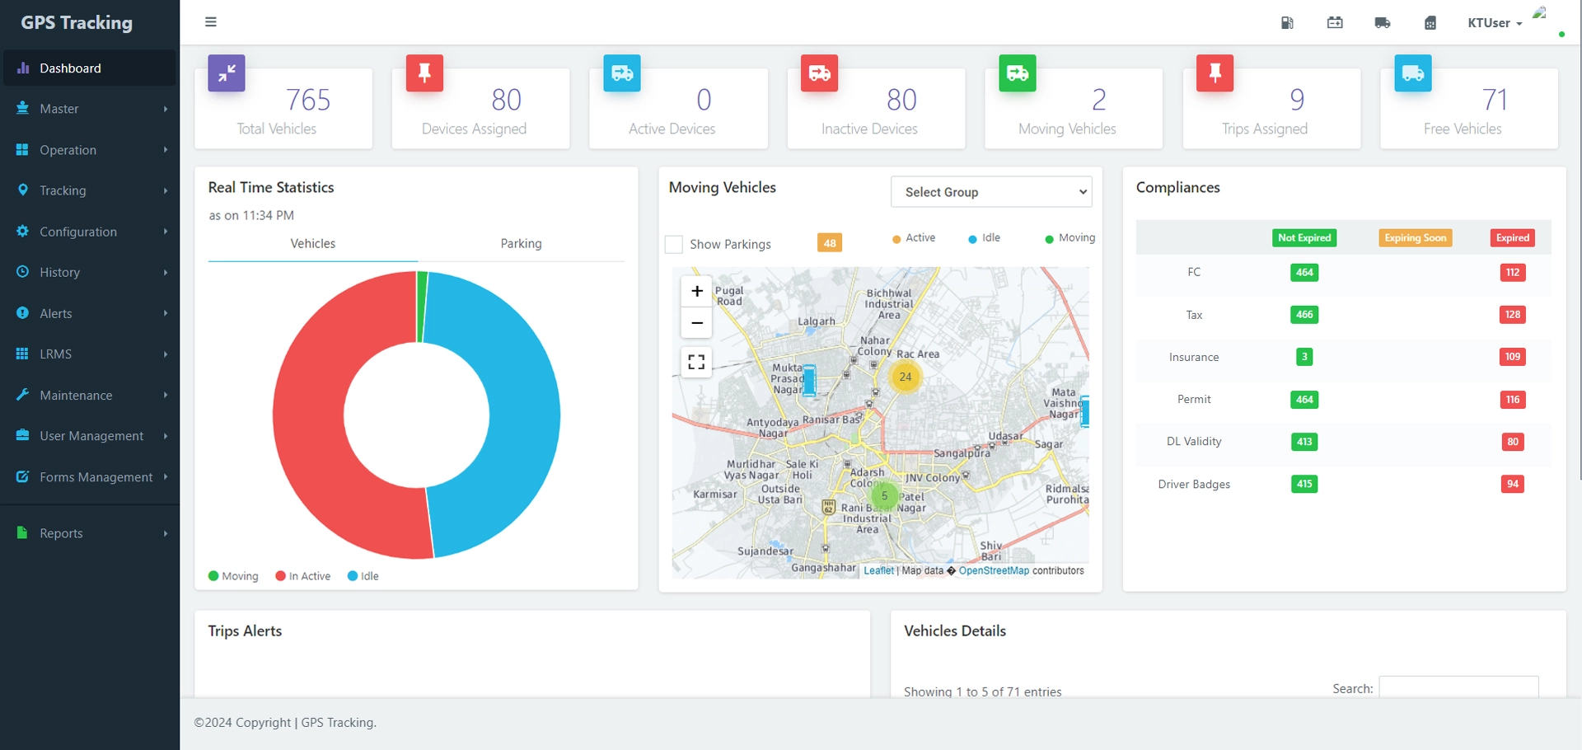Click the Trips Assigned pin icon
1582x750 pixels.
pos(1215,73)
